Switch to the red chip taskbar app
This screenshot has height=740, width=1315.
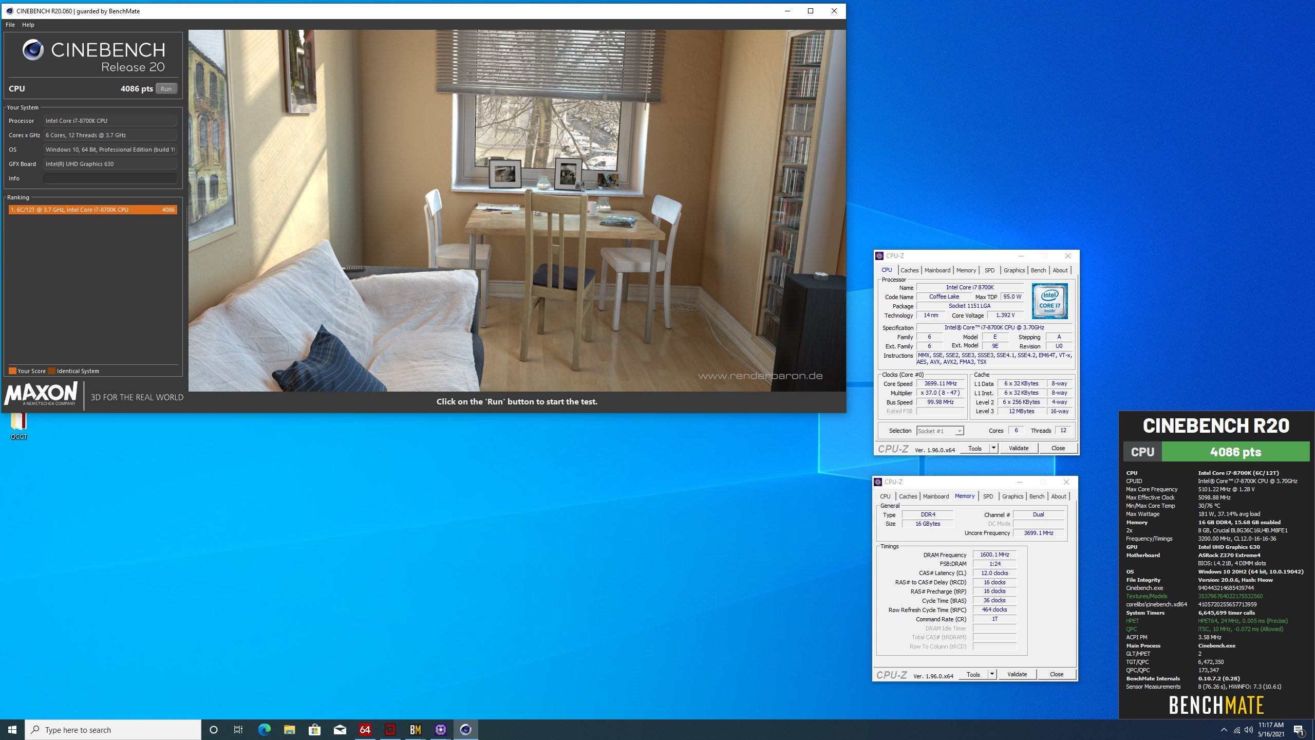coord(390,730)
